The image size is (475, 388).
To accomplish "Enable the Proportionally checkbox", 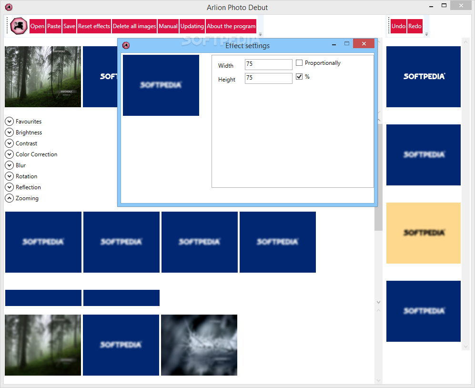I will pos(299,63).
